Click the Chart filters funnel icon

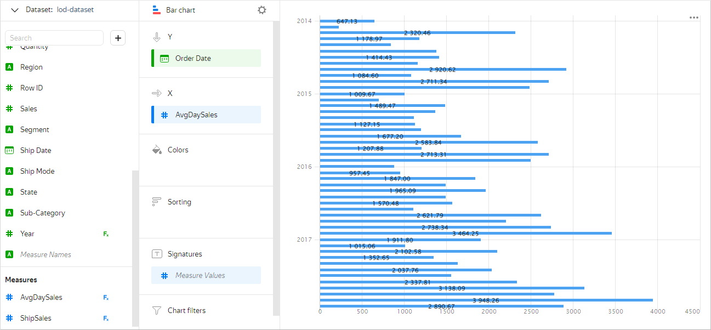[x=157, y=310]
